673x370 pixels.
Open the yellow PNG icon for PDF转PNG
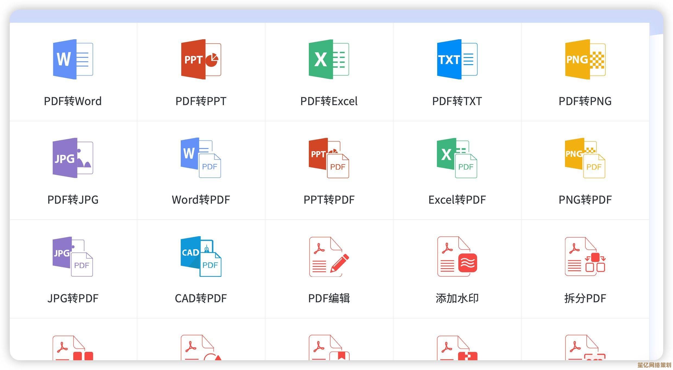click(585, 59)
